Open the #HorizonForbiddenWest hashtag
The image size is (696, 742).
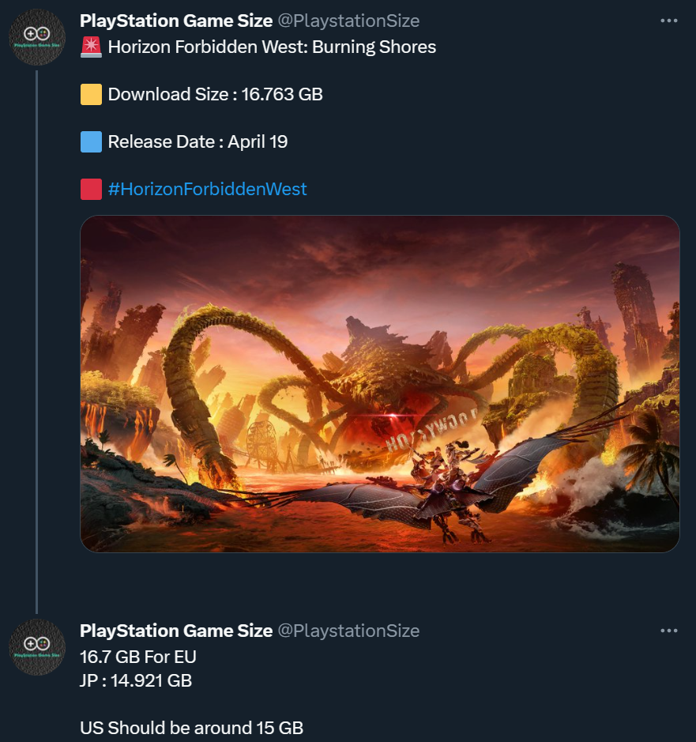tap(207, 190)
